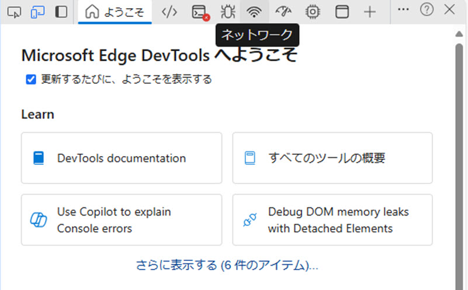Click the scrollbar up arrow
This screenshot has height=290, width=468.
459,34
